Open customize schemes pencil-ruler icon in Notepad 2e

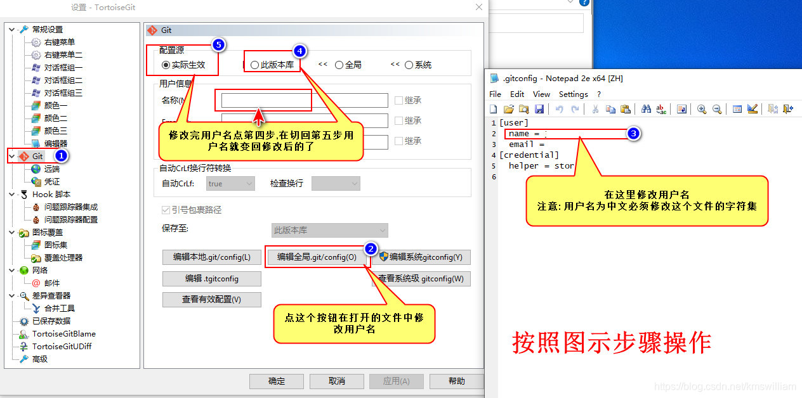(x=753, y=109)
